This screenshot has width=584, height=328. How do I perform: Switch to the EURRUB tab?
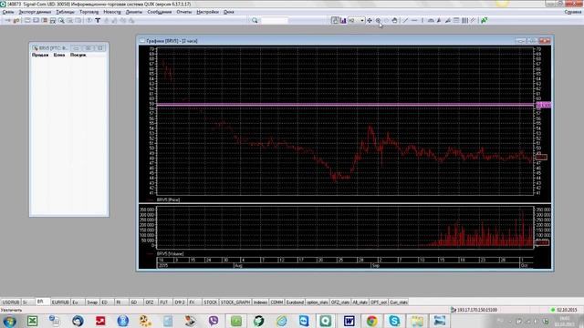[60, 302]
